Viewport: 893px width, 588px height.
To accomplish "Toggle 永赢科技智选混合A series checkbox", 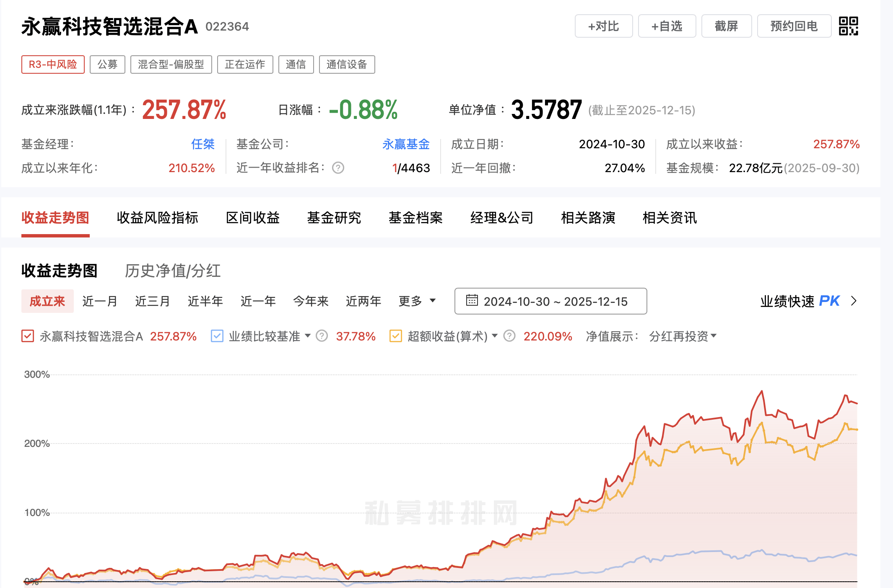I will pos(28,336).
